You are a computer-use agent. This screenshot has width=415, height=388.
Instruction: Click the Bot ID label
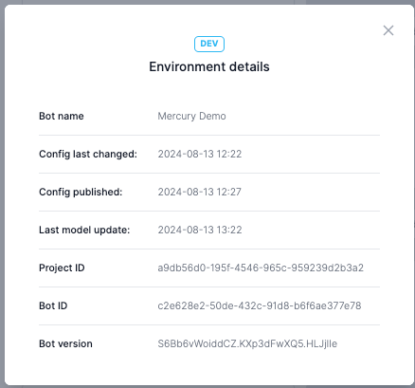click(x=53, y=305)
